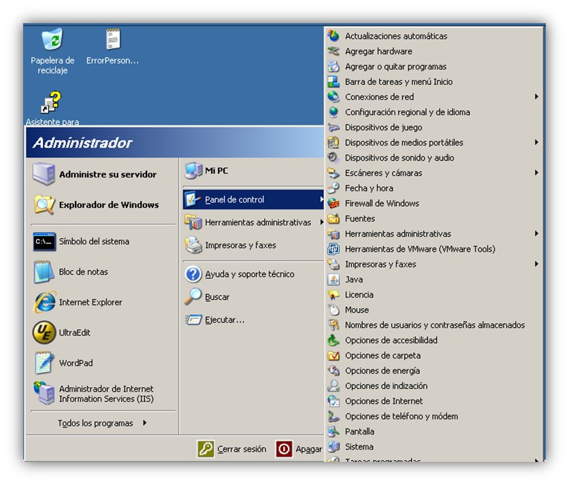Image resolution: width=569 pixels, height=485 pixels.
Task: Select Dispositivos de juego entry
Action: (x=434, y=127)
